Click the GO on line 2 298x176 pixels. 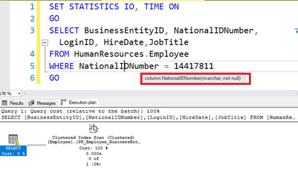[x=54, y=19]
